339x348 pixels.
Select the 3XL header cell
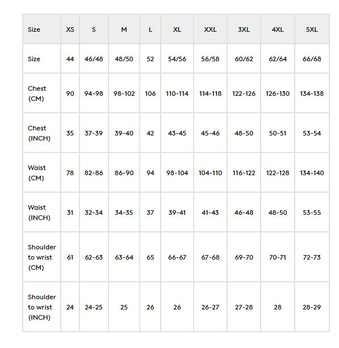point(244,29)
